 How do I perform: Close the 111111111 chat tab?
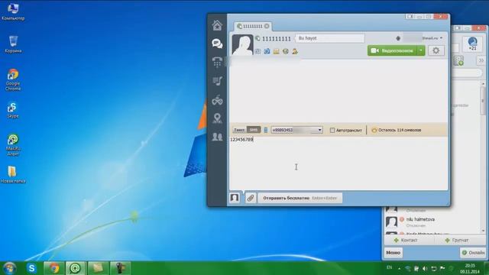tap(267, 26)
